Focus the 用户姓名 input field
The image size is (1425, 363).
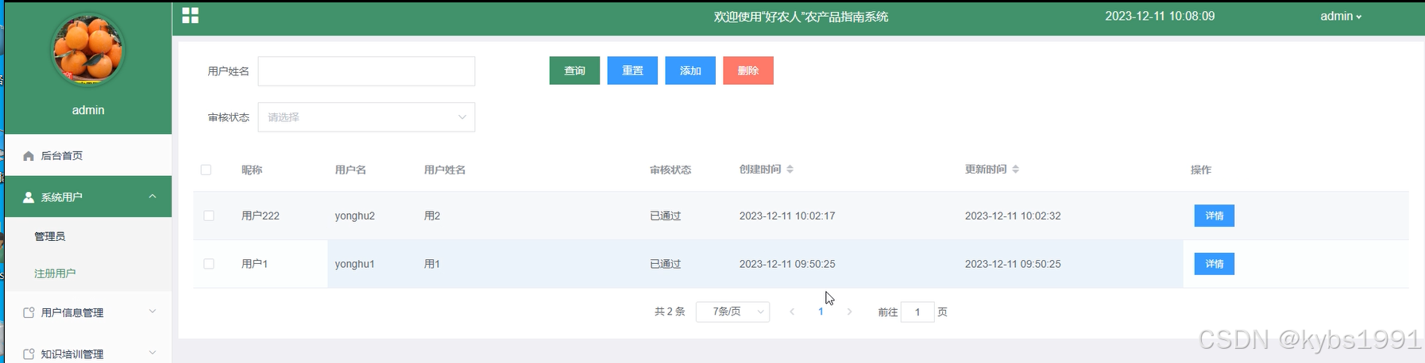(x=366, y=71)
